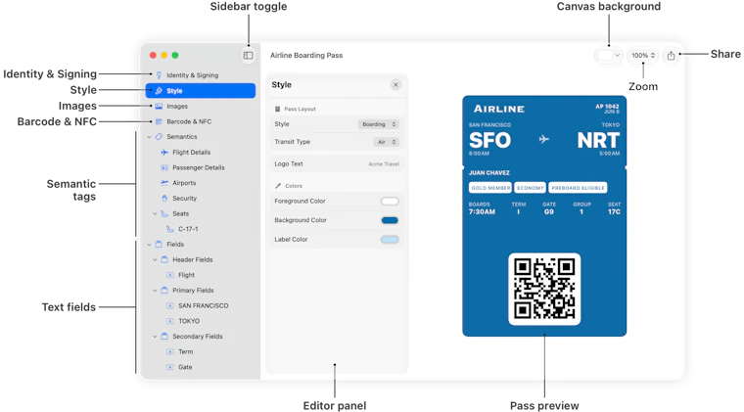Click the NRT airport code on the pass
This screenshot has width=744, height=412.
click(598, 140)
